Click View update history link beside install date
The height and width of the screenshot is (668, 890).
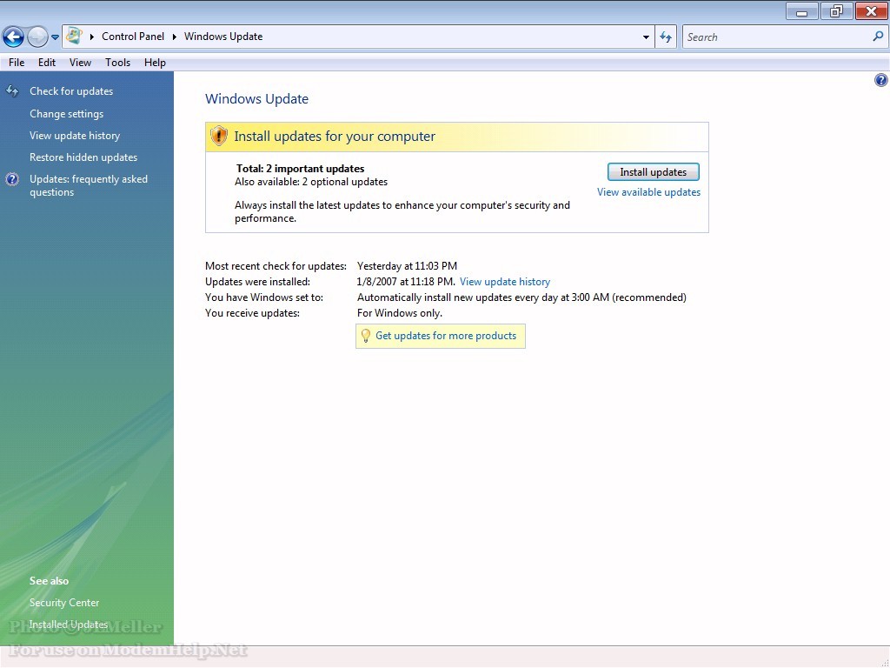click(505, 282)
